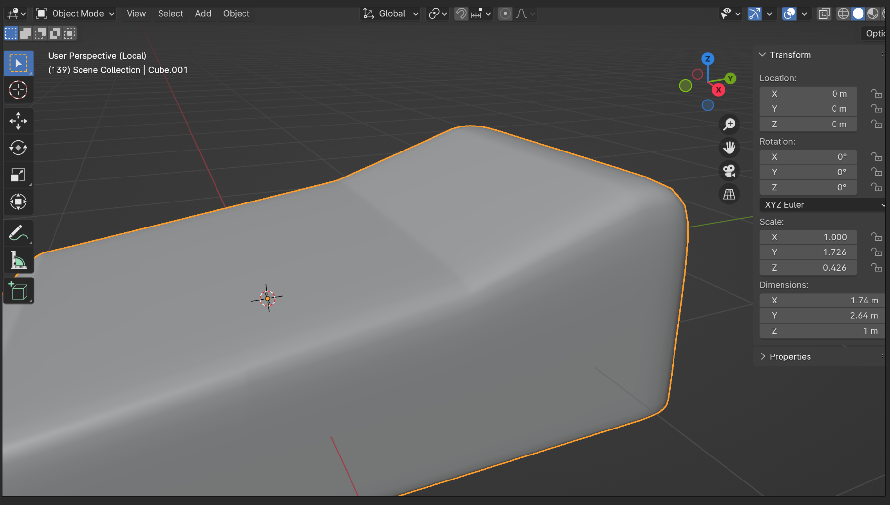This screenshot has height=505, width=890.
Task: Switch to Material Preview shading
Action: [x=873, y=14]
